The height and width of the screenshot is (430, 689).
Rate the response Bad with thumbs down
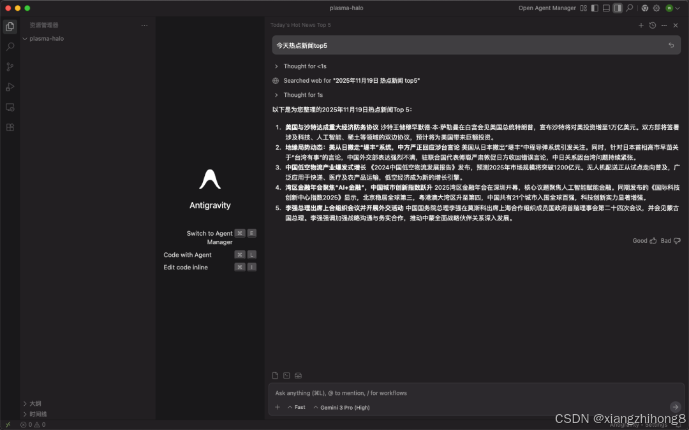tap(670, 240)
